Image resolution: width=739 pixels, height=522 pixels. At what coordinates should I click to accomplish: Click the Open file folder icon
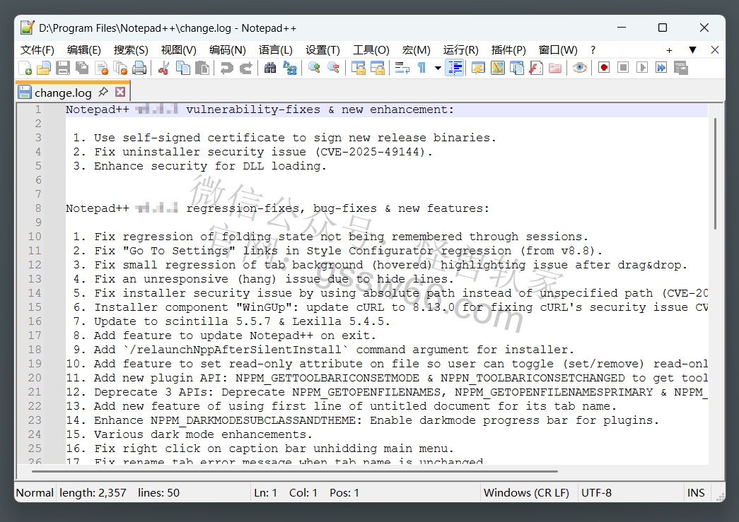[x=44, y=69]
